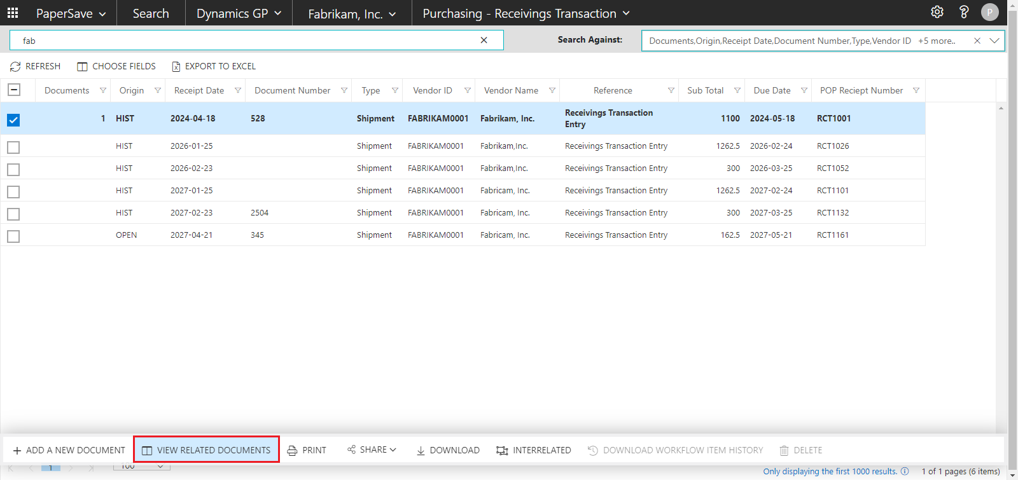1018x480 pixels.
Task: Go to the Search tab
Action: click(x=151, y=13)
